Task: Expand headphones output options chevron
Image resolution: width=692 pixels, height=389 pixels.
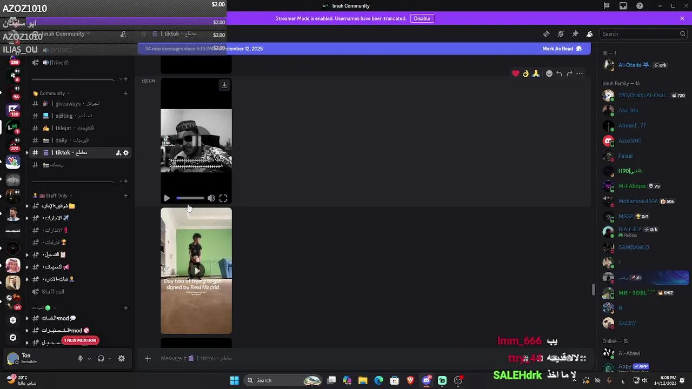Action: (x=110, y=358)
